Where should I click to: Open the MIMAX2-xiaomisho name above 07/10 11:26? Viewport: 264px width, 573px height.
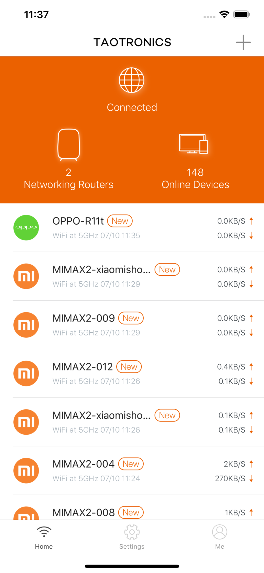[x=101, y=415]
